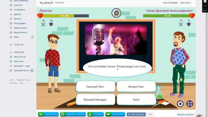Rate the game with the five stars
208x117 pixels.
[x=59, y=3]
